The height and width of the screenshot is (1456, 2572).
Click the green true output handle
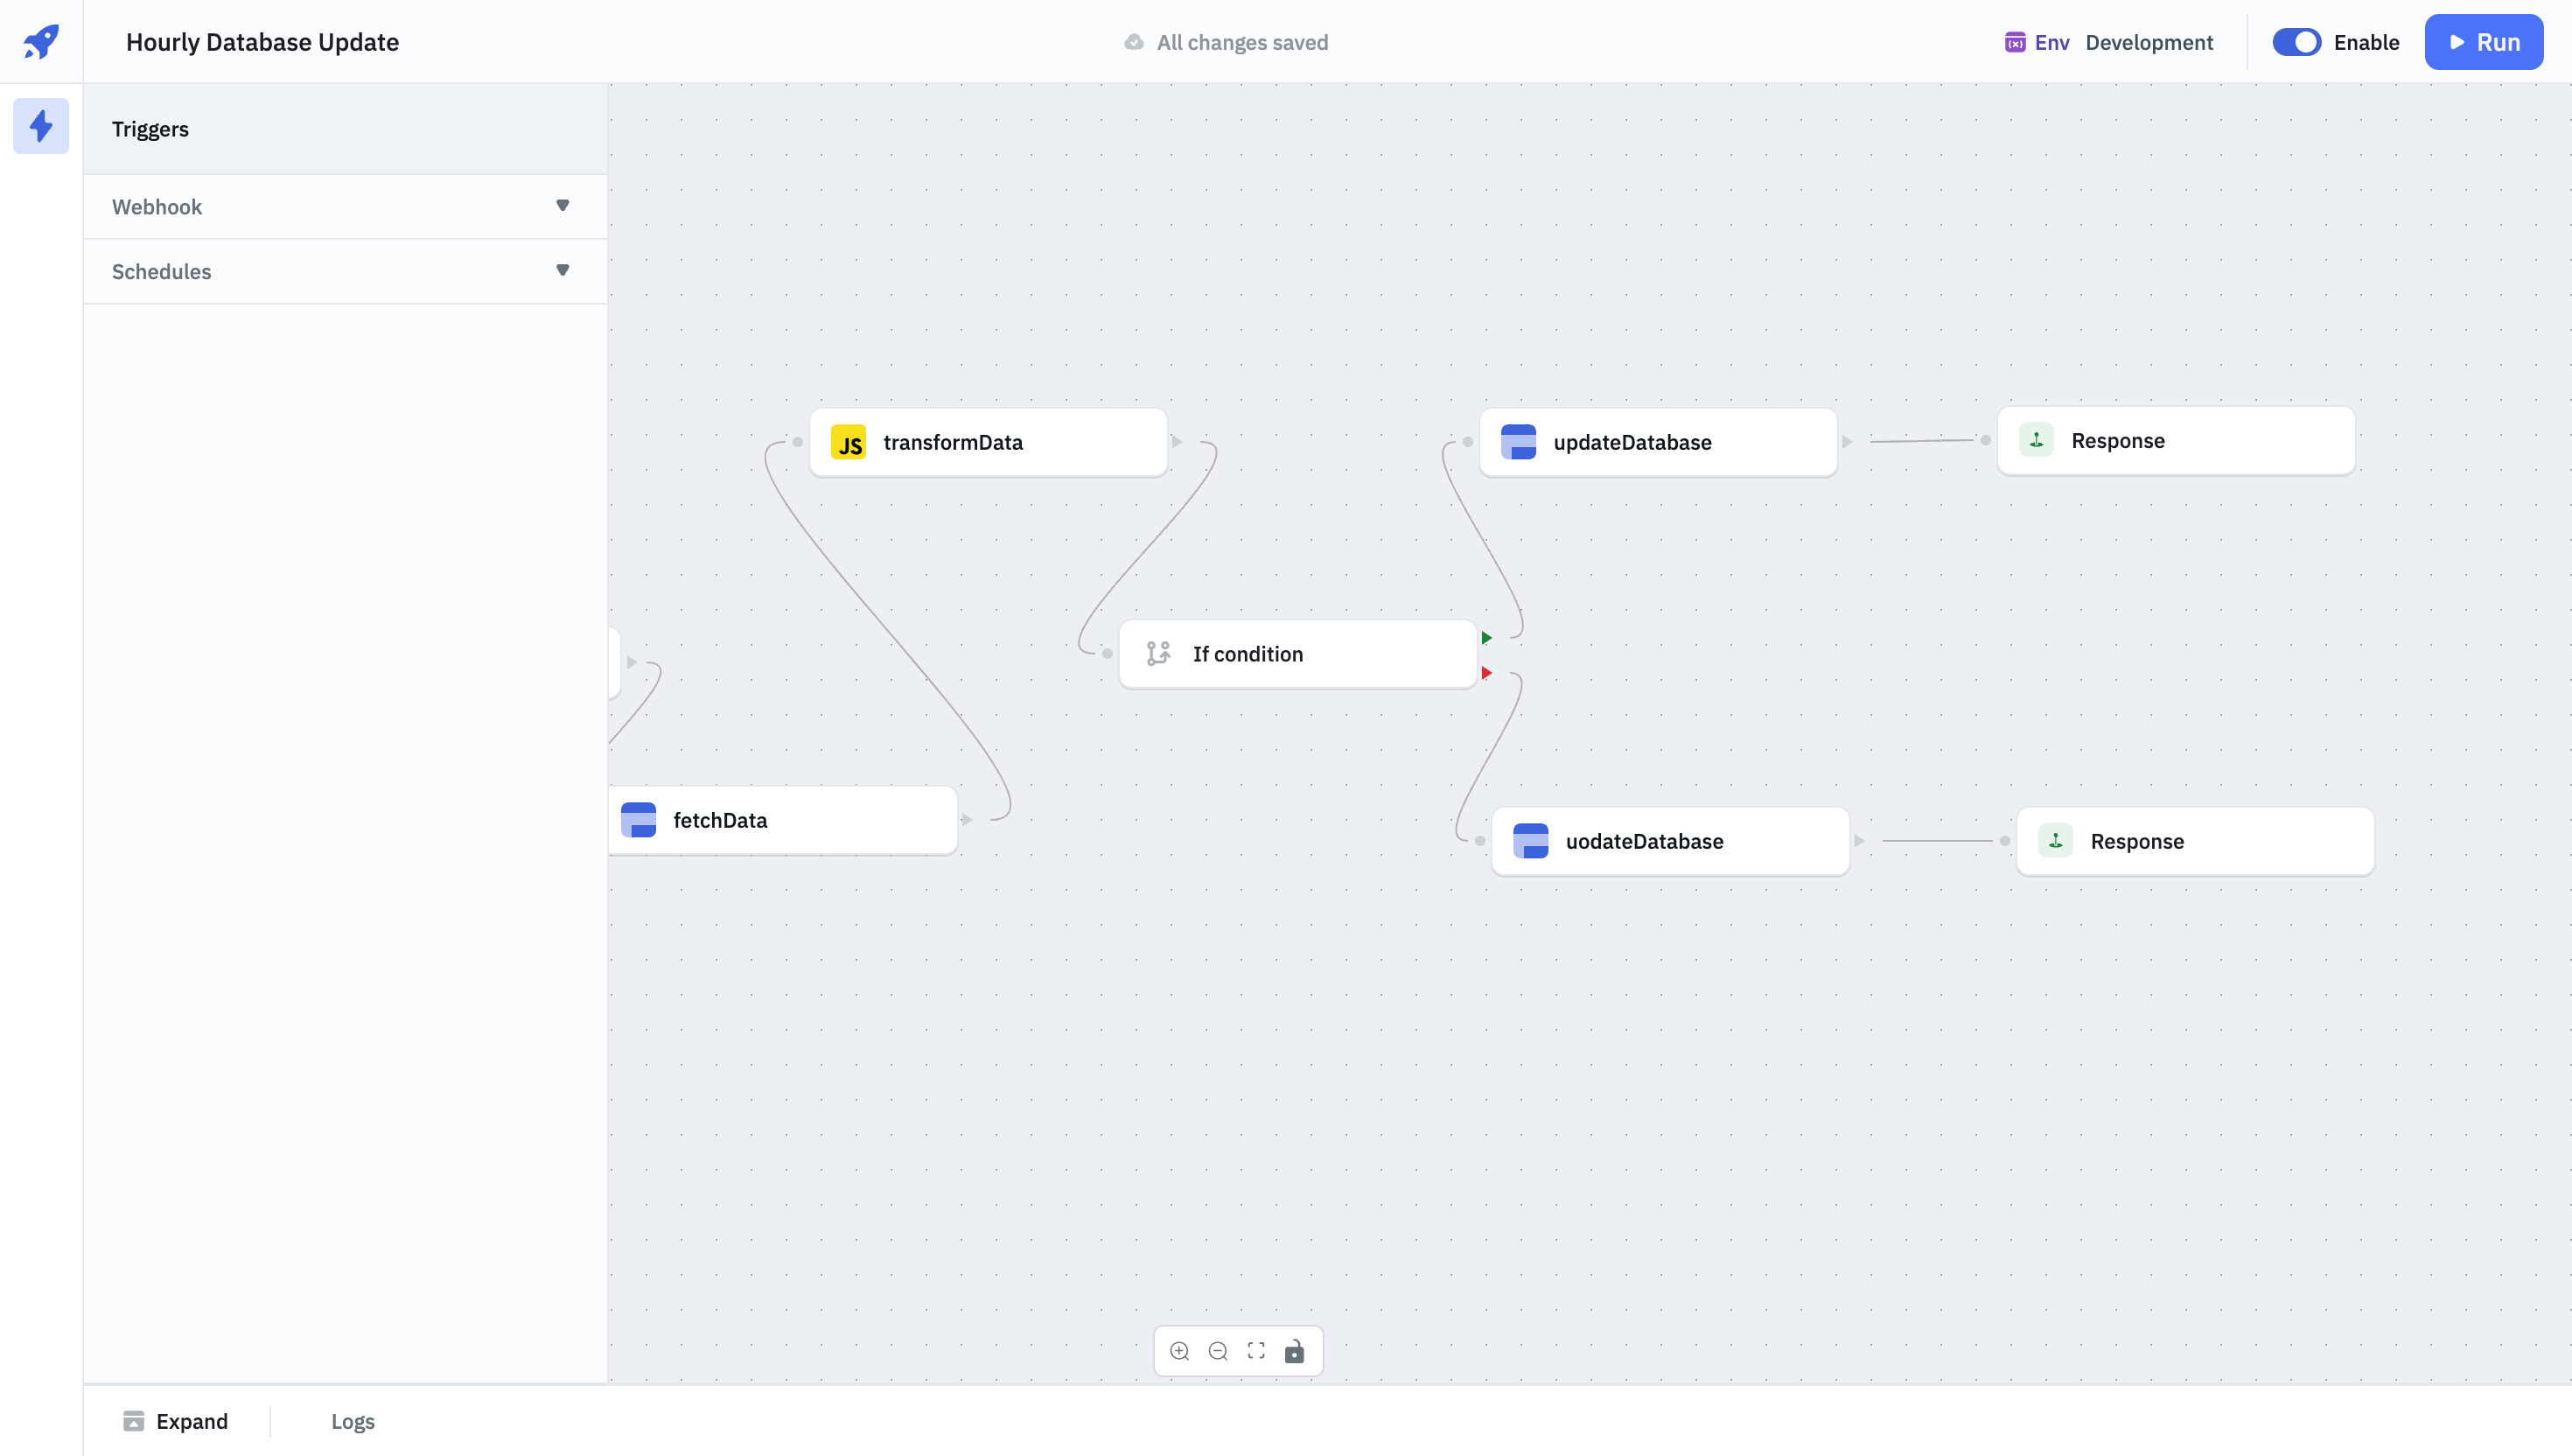click(1486, 638)
